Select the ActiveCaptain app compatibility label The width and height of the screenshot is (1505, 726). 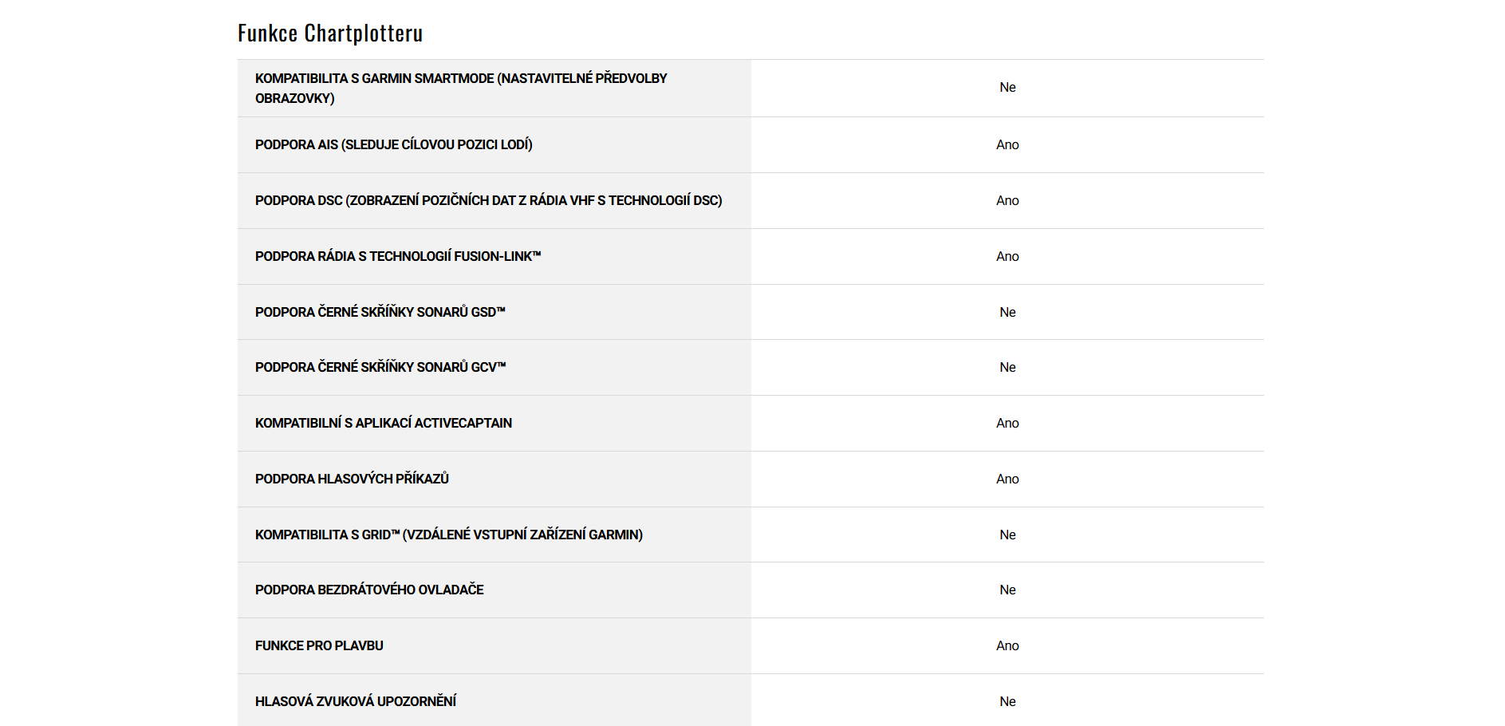click(383, 423)
